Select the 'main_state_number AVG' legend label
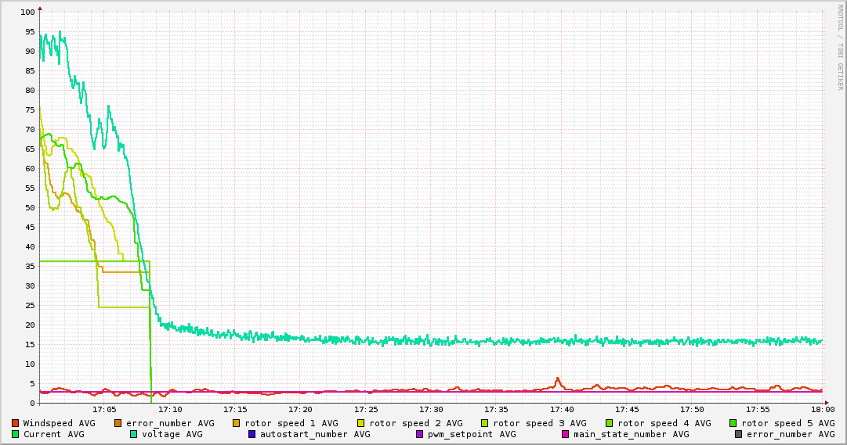Viewport: 847px width, 445px height. [x=631, y=434]
